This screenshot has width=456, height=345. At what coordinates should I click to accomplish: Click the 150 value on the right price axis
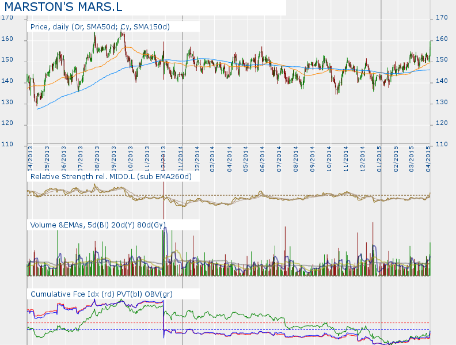click(x=442, y=60)
